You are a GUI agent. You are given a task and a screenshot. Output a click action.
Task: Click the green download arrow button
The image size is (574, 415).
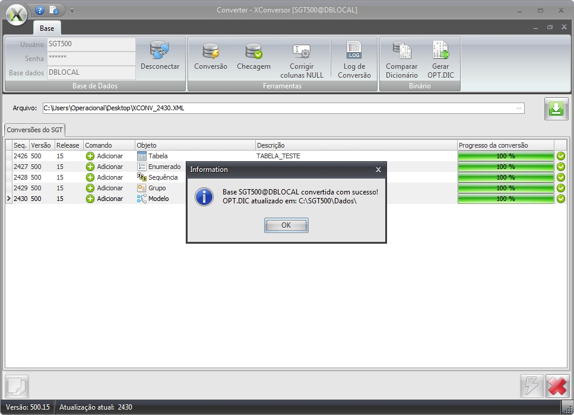tap(556, 110)
